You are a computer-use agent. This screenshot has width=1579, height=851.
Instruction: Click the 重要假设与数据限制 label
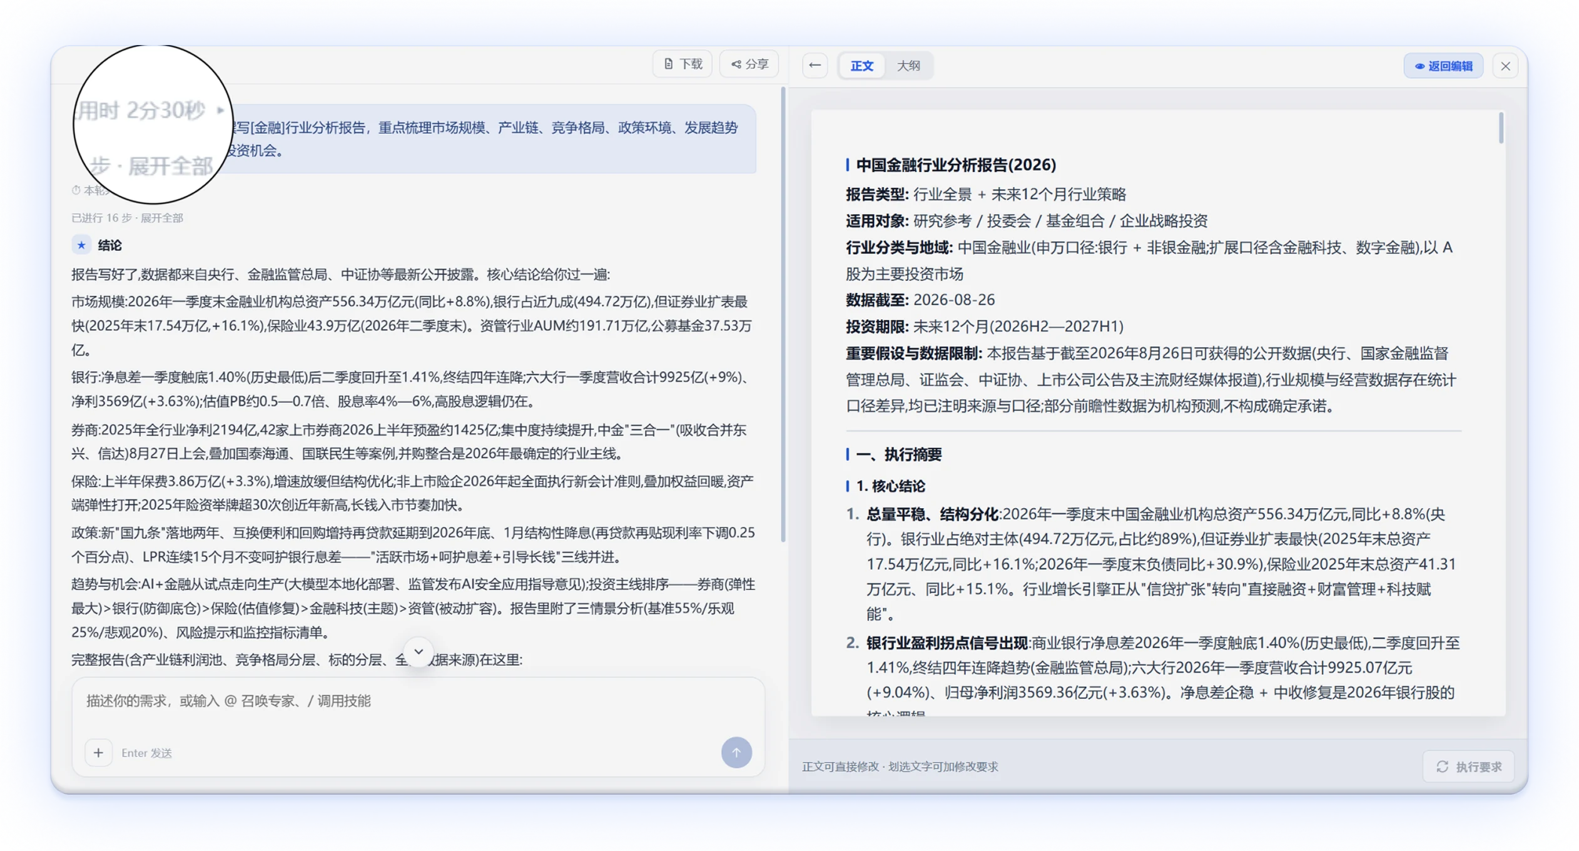(913, 354)
